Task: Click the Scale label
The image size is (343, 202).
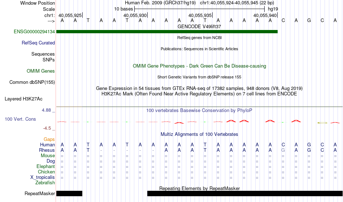Action: coord(49,9)
